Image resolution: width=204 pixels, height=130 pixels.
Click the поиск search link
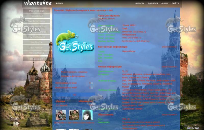pyautogui.click(x=59, y=3)
